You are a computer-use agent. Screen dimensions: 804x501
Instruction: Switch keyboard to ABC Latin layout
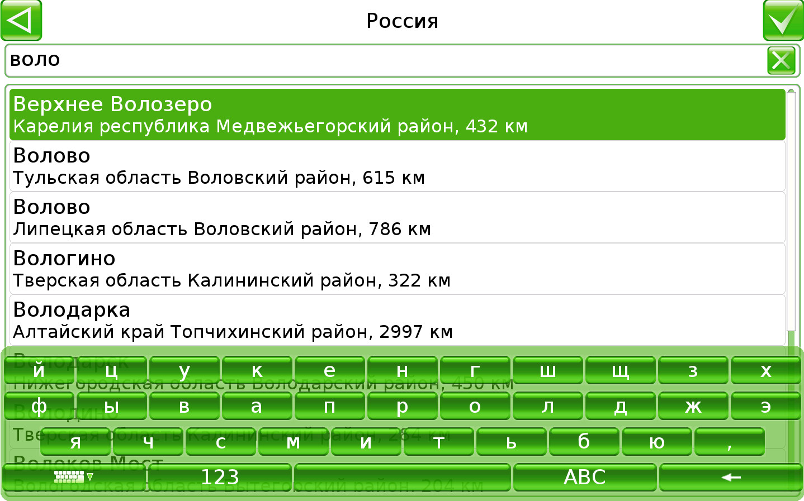pyautogui.click(x=584, y=477)
